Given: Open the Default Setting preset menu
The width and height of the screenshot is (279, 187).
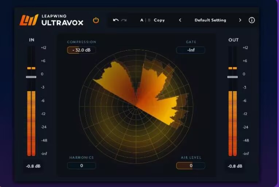Looking at the screenshot, I should [210, 20].
